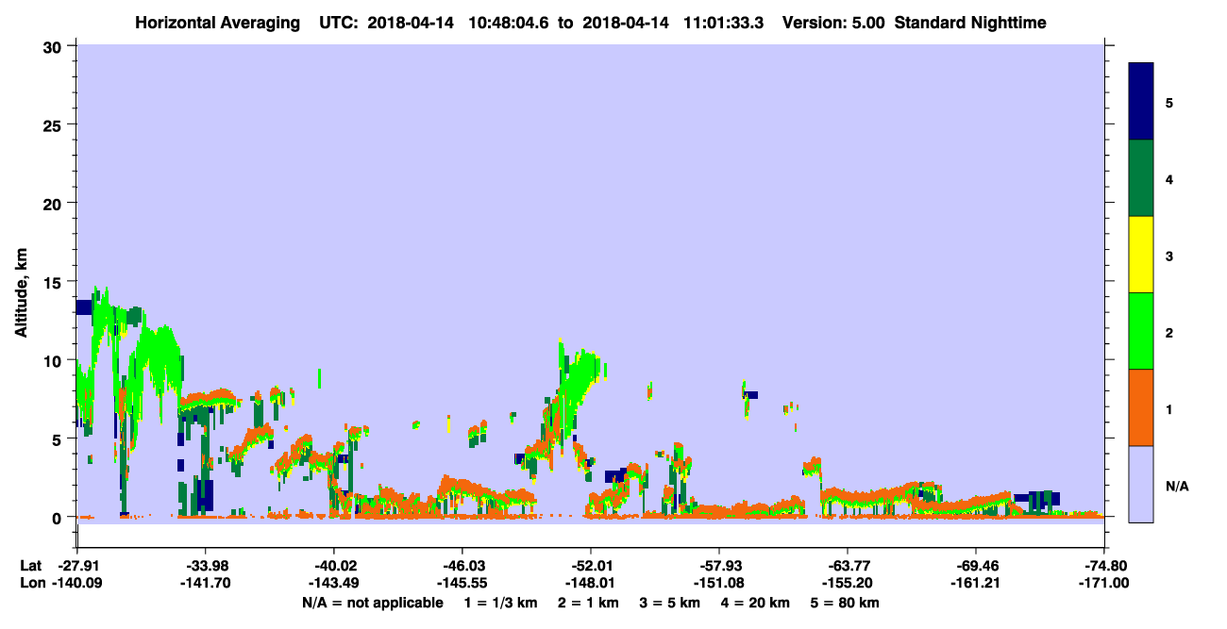Click the dark blue level 5 color swatch
This screenshot has height=629, width=1227.
tap(1141, 101)
